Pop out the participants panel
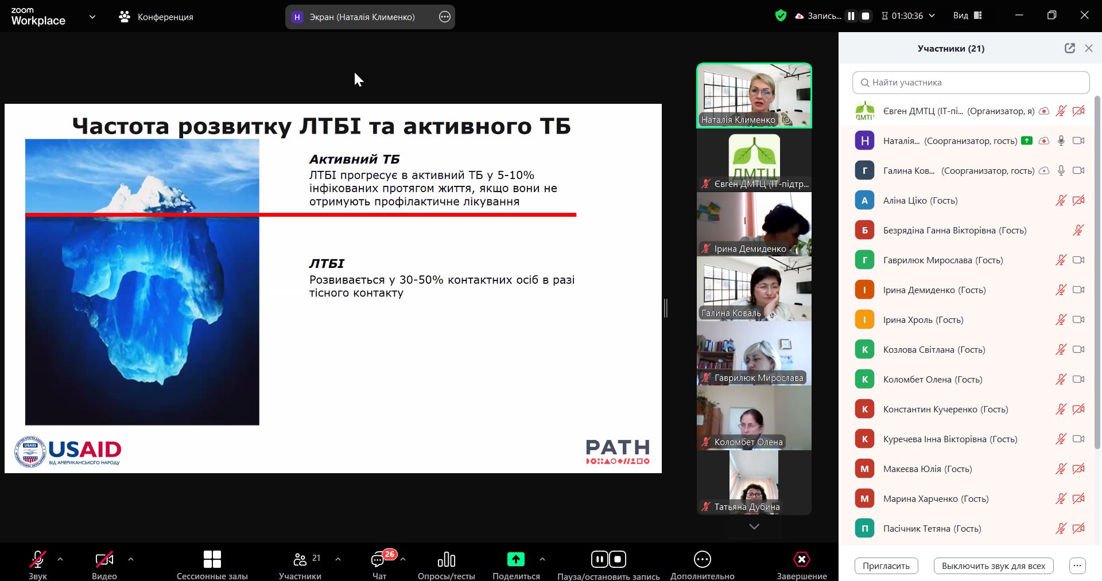The image size is (1102, 581). pos(1069,48)
